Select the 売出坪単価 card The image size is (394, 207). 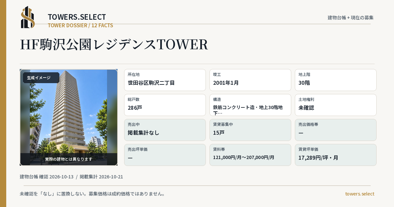[x=165, y=155]
